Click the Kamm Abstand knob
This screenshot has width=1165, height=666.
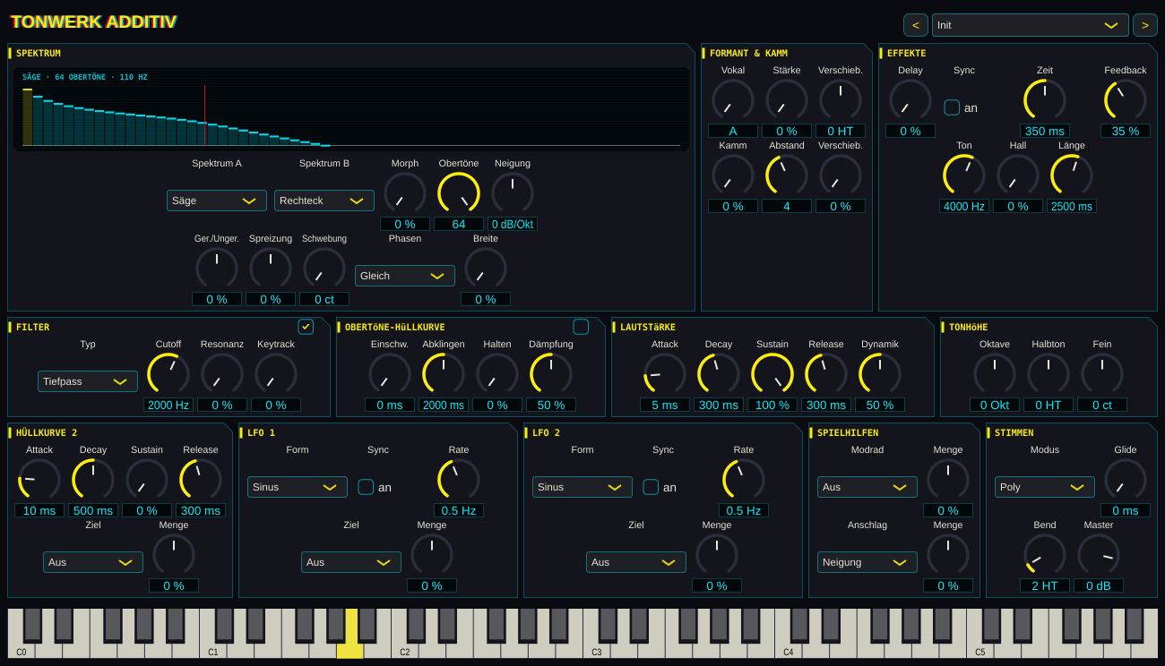click(x=787, y=175)
